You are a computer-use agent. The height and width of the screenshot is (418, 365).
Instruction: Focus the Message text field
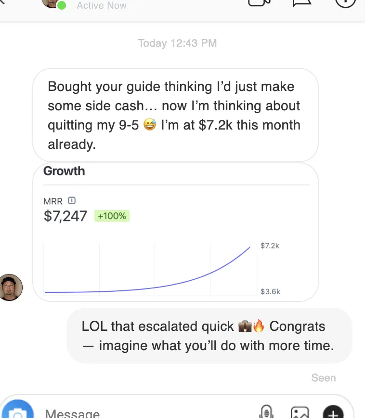[x=149, y=413]
